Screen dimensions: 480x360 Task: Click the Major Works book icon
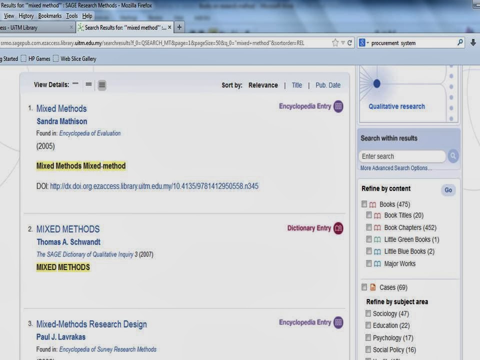pos(377,264)
